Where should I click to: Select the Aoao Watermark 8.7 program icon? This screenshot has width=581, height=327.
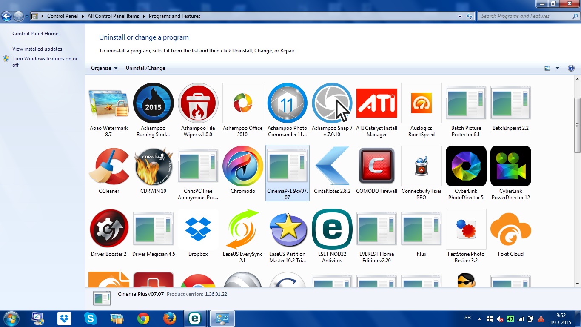[109, 103]
